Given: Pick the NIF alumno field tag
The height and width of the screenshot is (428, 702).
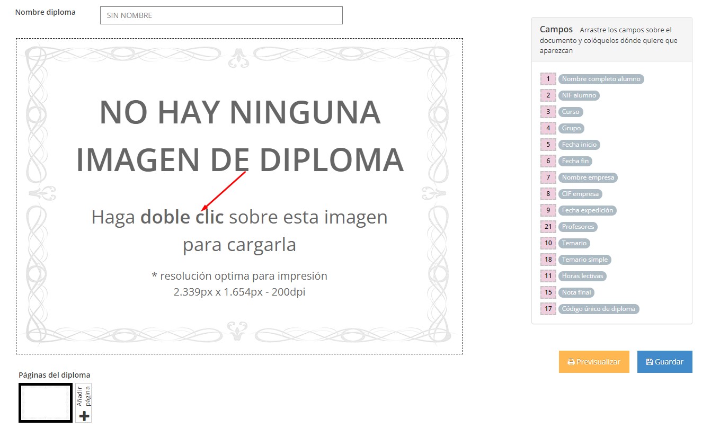Looking at the screenshot, I should tap(579, 95).
